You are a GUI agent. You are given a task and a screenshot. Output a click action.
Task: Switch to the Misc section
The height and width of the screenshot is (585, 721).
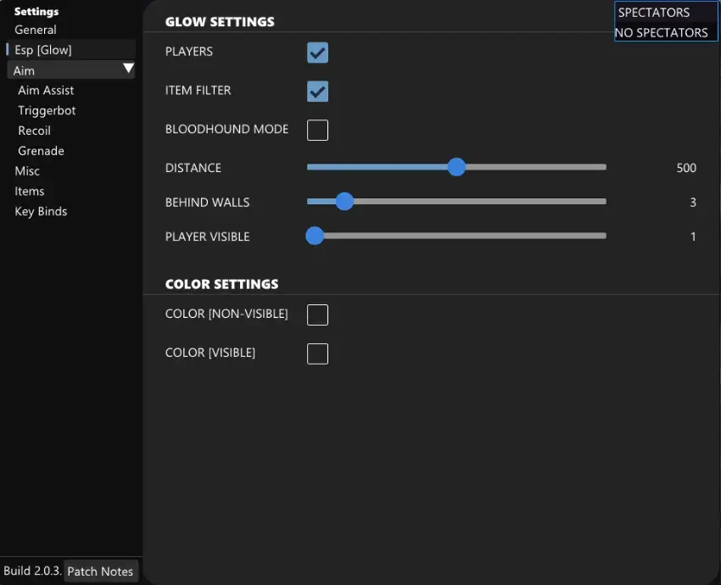pyautogui.click(x=27, y=171)
